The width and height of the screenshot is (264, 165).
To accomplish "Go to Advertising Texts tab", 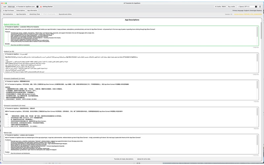I will pos(35,14).
